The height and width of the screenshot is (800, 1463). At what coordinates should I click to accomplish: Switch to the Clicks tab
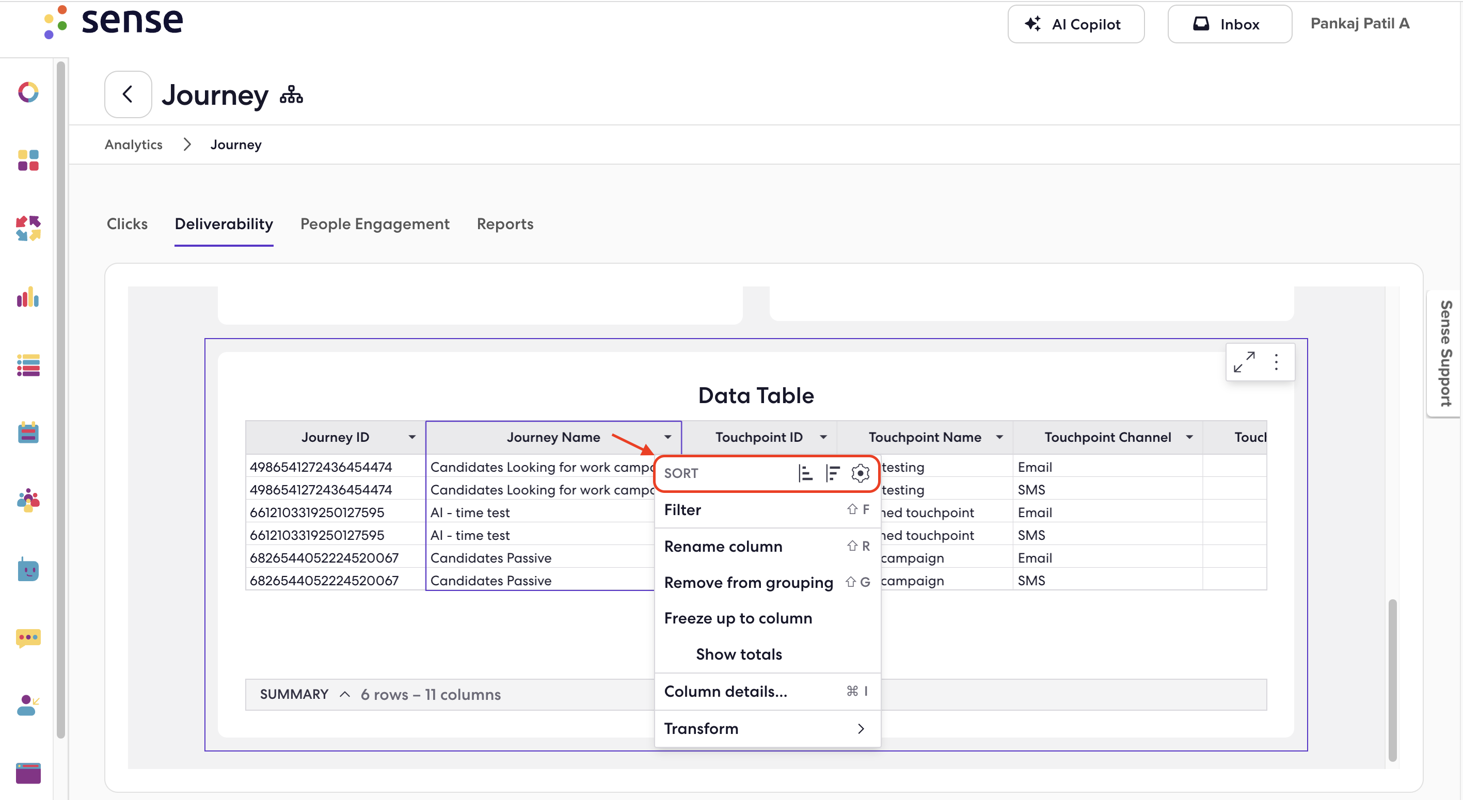(127, 225)
